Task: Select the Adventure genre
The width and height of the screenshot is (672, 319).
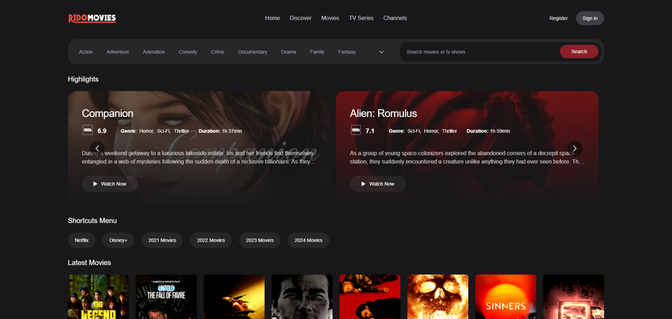Action: (x=118, y=52)
